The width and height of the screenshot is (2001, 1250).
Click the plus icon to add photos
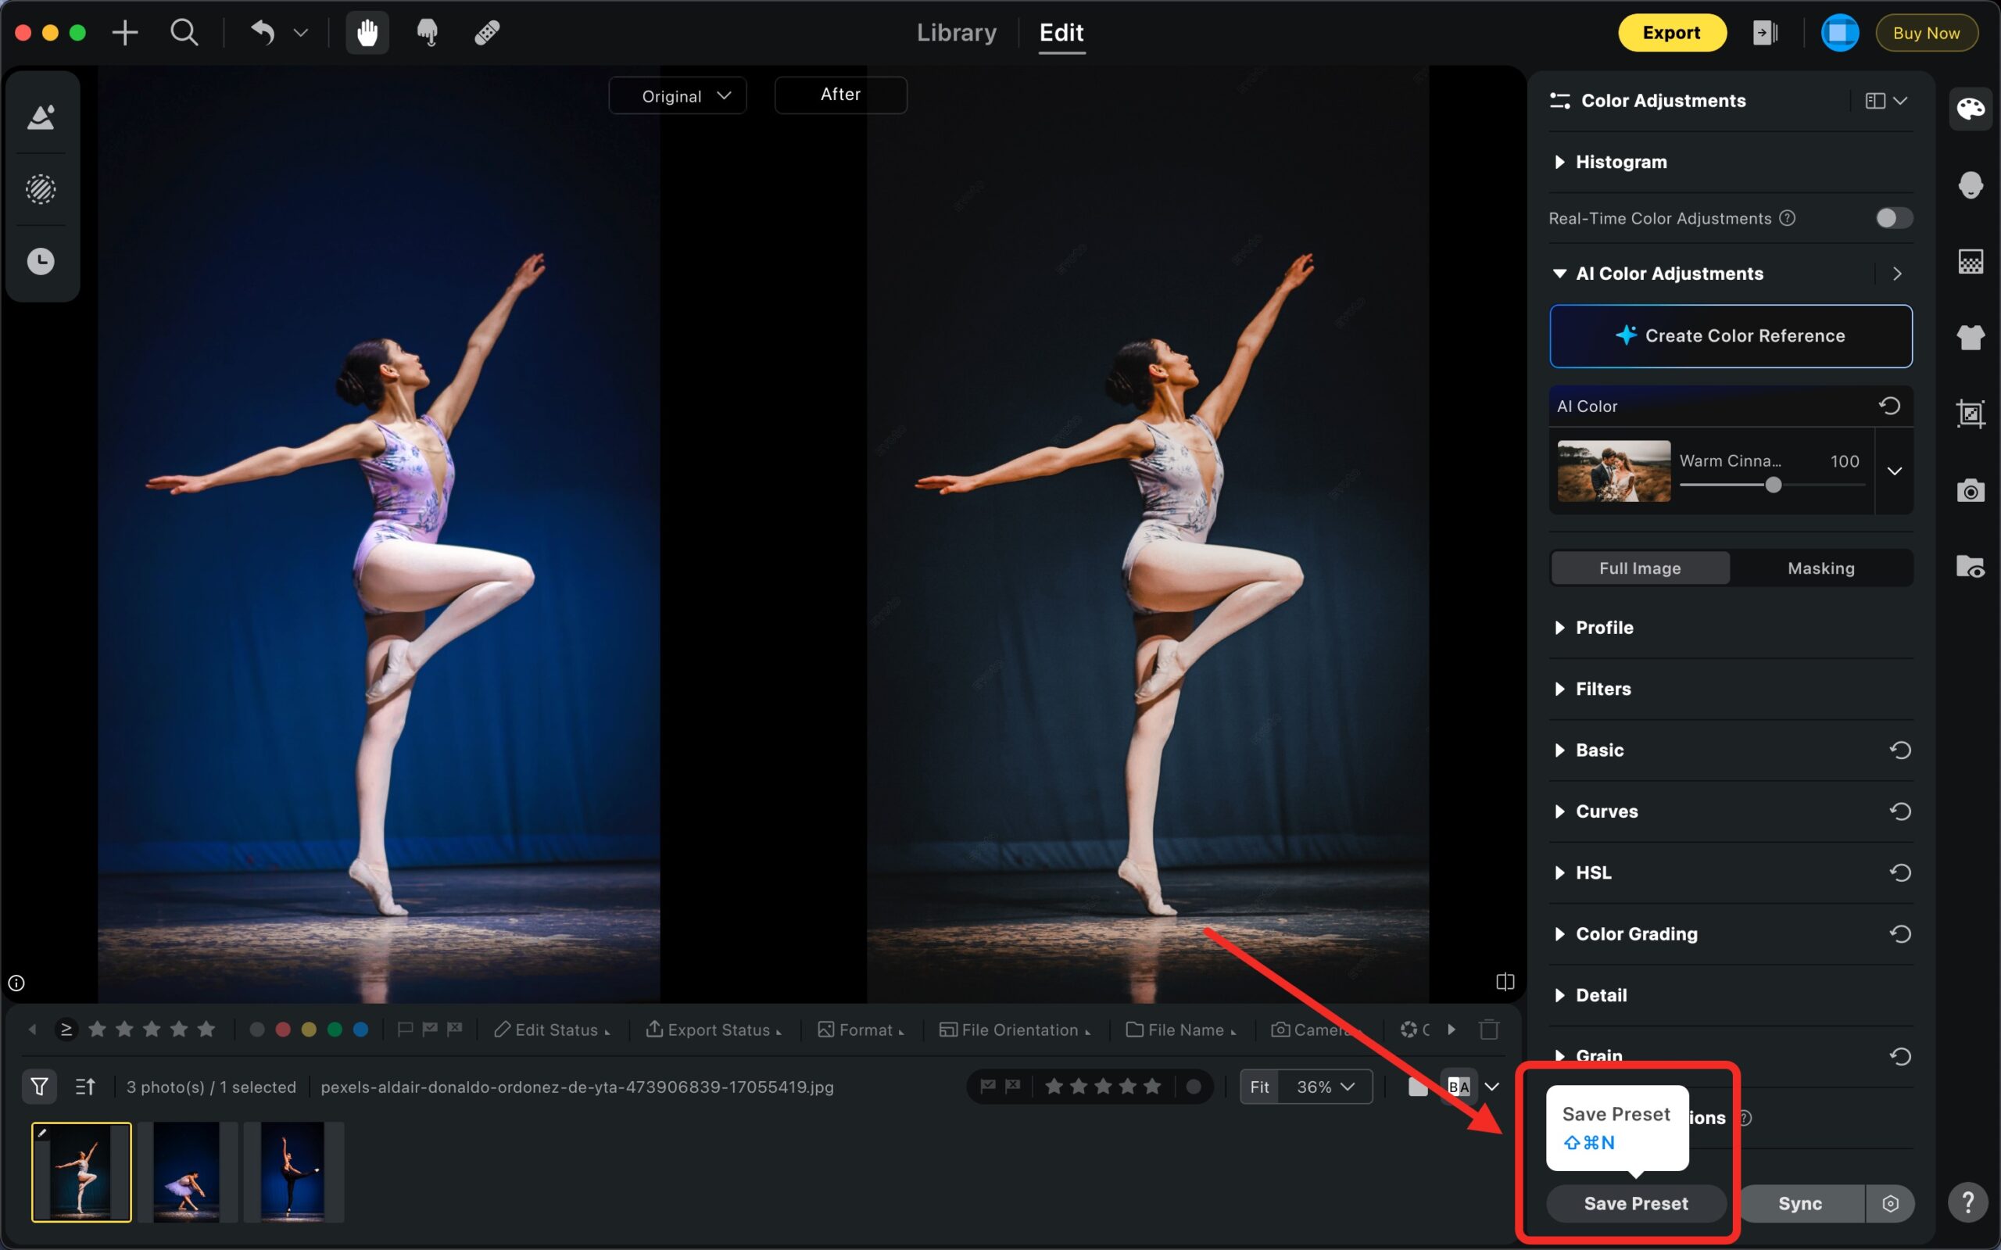tap(125, 33)
